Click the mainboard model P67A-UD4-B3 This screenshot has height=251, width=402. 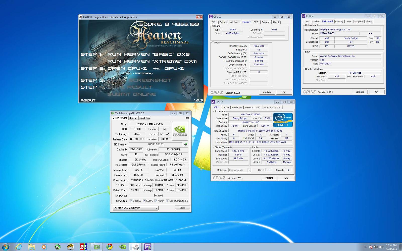[339, 33]
